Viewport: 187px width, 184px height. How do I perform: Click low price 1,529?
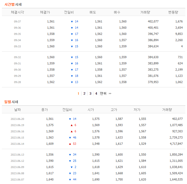pos(142,144)
